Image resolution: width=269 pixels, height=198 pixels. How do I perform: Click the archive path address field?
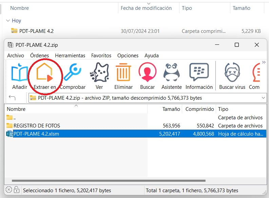click(148, 98)
